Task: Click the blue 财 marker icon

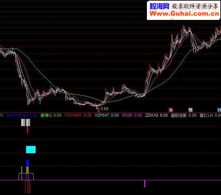Action: (219, 110)
